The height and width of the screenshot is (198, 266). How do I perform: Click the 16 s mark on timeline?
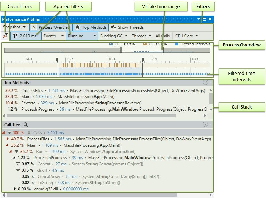tap(111, 59)
